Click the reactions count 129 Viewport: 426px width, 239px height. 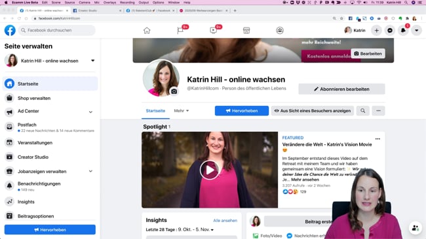point(303,191)
